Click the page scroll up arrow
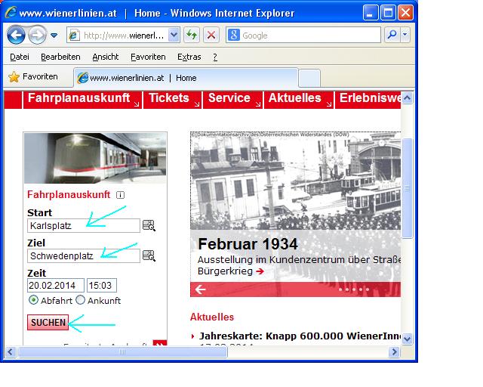Screen dimensions: 483x387 [407, 98]
